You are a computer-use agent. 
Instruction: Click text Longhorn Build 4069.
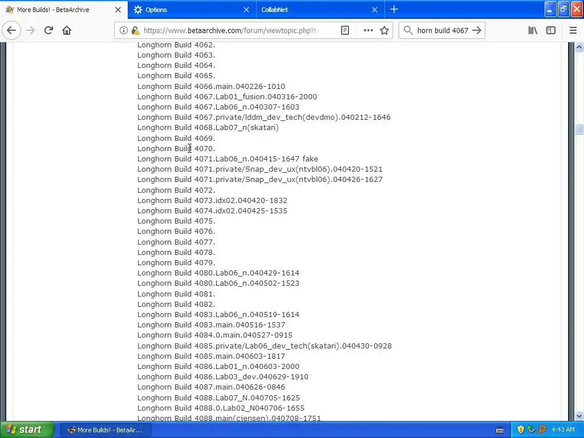pyautogui.click(x=176, y=138)
